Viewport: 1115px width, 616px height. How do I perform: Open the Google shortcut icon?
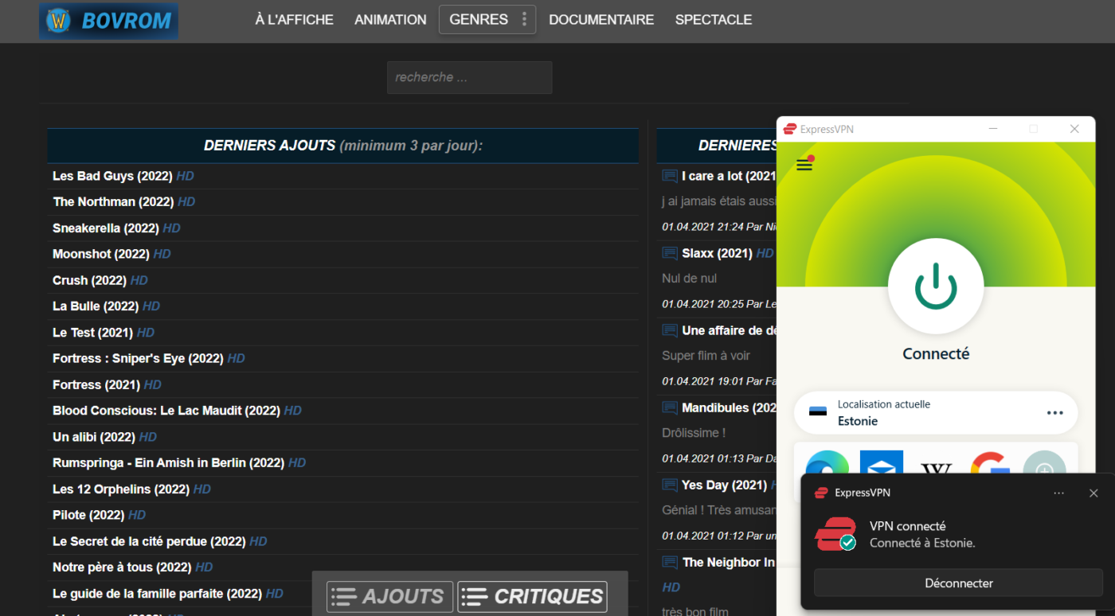(x=990, y=467)
